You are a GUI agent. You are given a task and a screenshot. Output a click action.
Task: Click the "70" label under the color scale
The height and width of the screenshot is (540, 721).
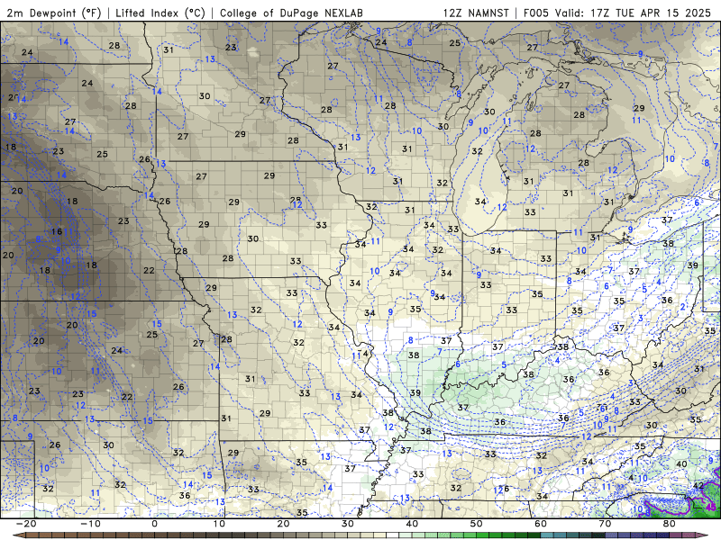pos(605,524)
